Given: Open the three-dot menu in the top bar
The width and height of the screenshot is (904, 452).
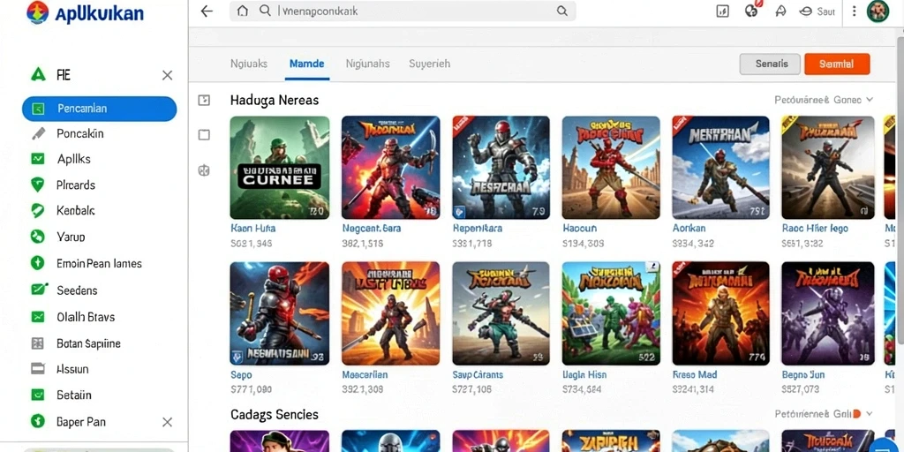Looking at the screenshot, I should tap(855, 11).
